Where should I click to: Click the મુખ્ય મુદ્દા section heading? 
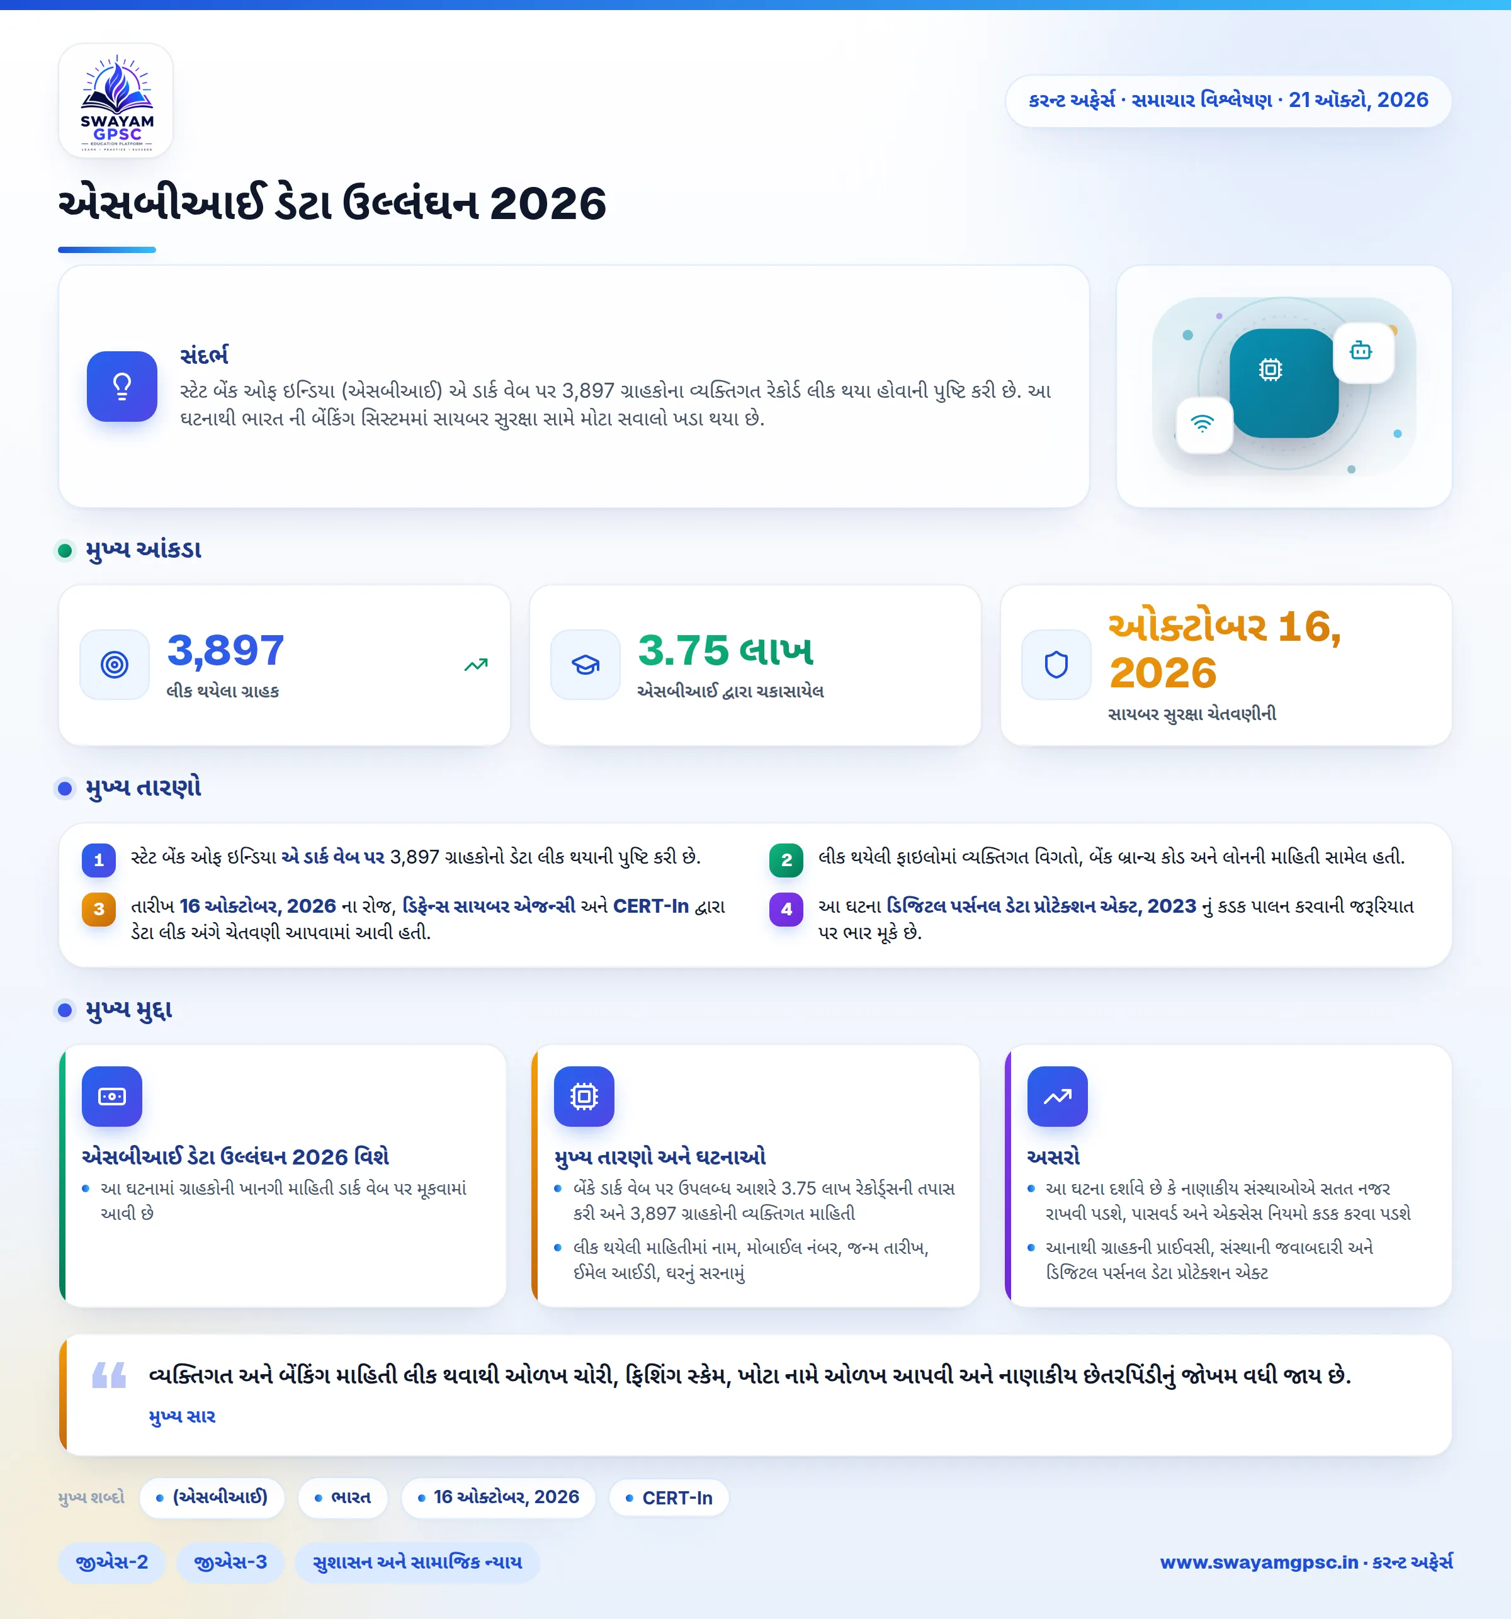point(128,1010)
